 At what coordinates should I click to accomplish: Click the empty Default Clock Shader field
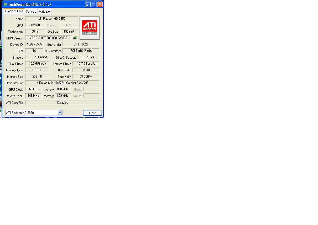pyautogui.click(x=92, y=96)
